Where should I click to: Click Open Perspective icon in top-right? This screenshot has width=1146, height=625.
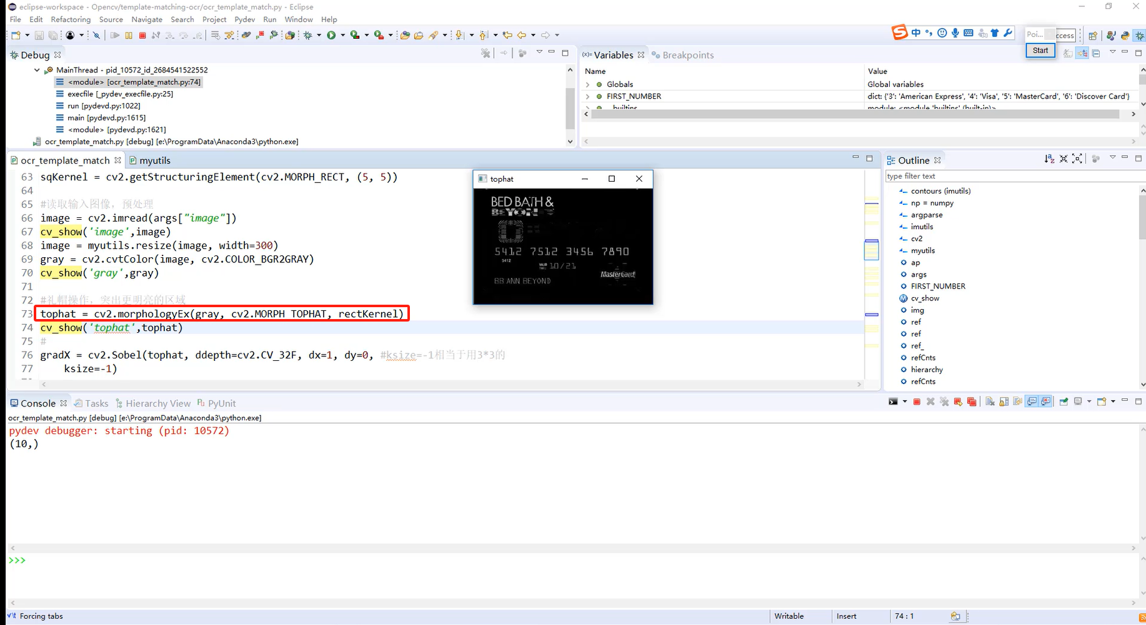pyautogui.click(x=1093, y=36)
